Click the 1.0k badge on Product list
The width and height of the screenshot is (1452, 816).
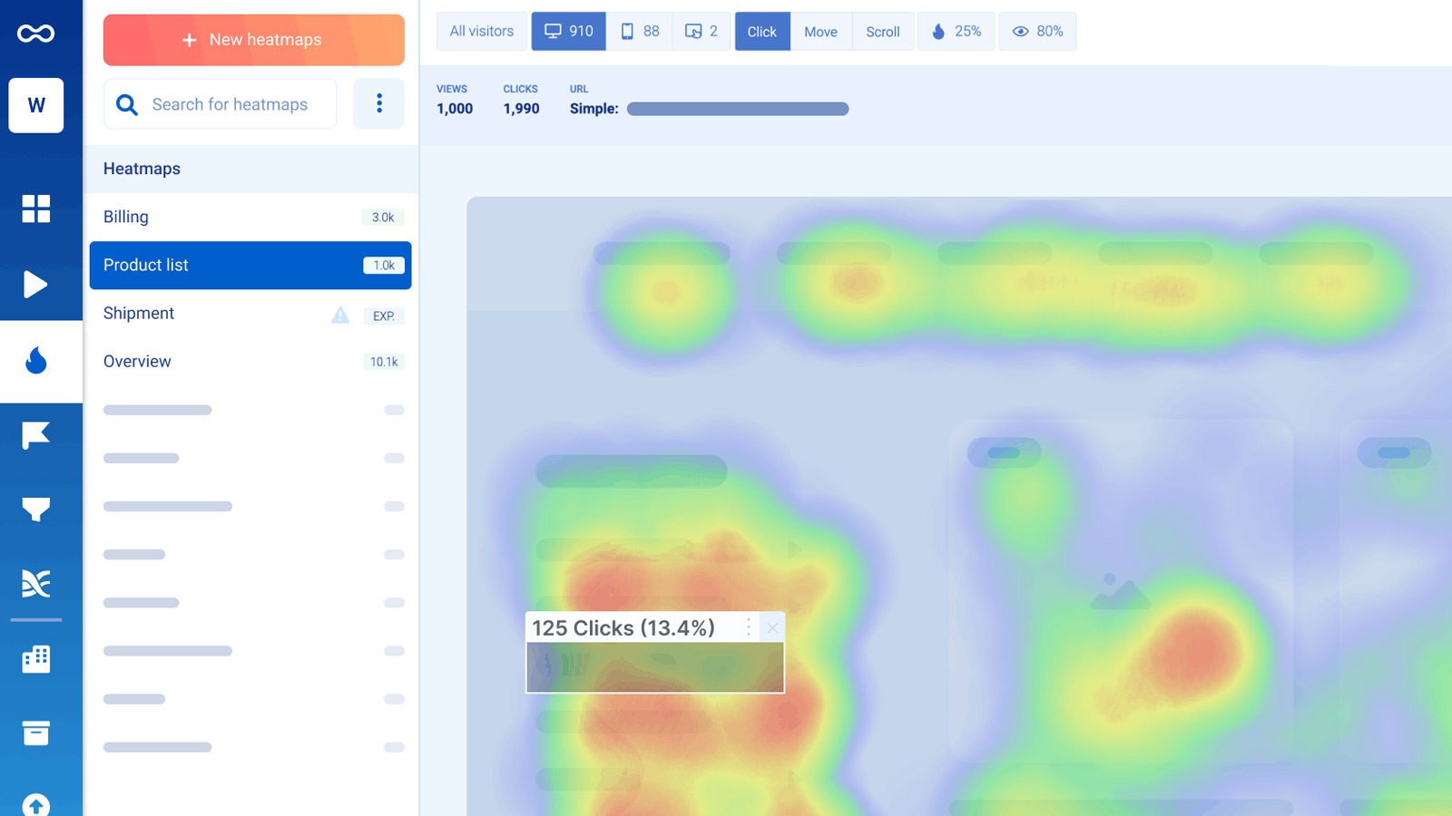tap(384, 266)
